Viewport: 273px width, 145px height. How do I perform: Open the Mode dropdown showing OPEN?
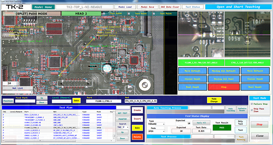coord(157,131)
